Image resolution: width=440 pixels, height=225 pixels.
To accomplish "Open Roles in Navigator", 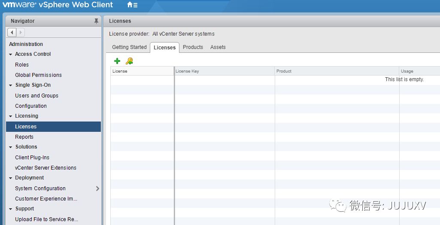I will 22,64.
